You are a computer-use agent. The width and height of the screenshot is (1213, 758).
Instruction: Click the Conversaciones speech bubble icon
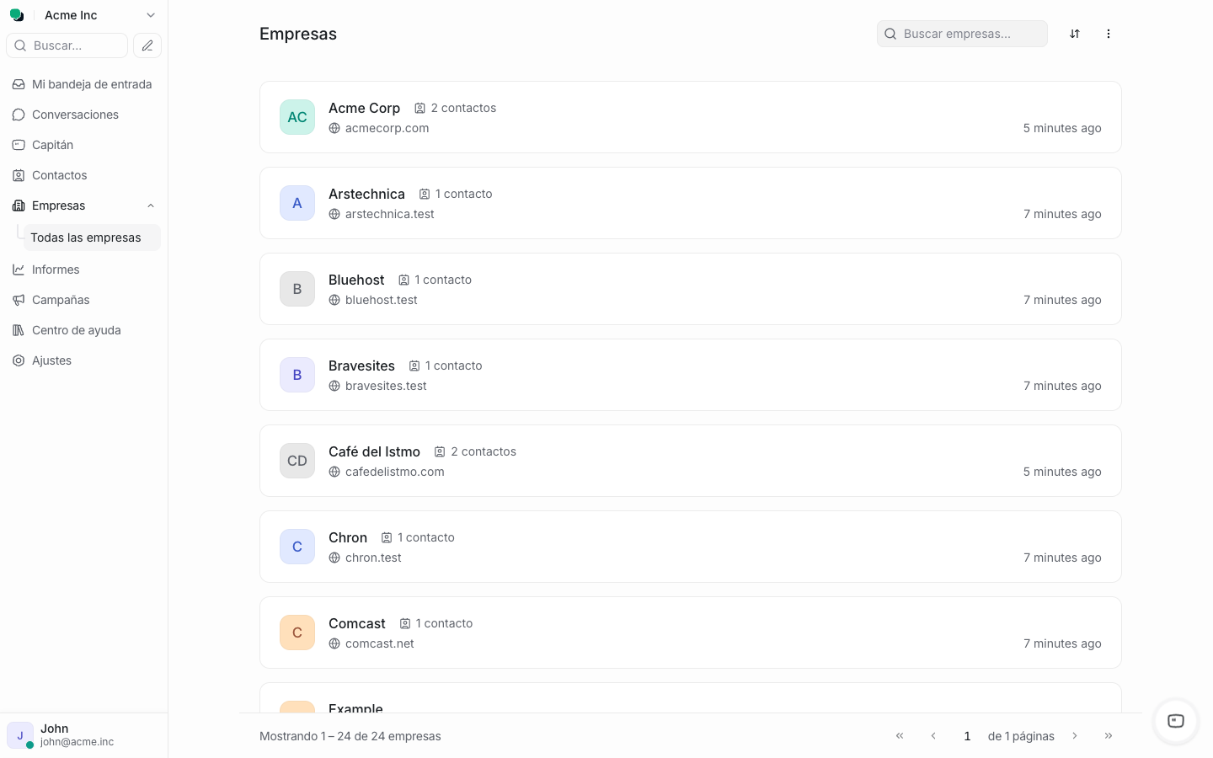pos(19,115)
